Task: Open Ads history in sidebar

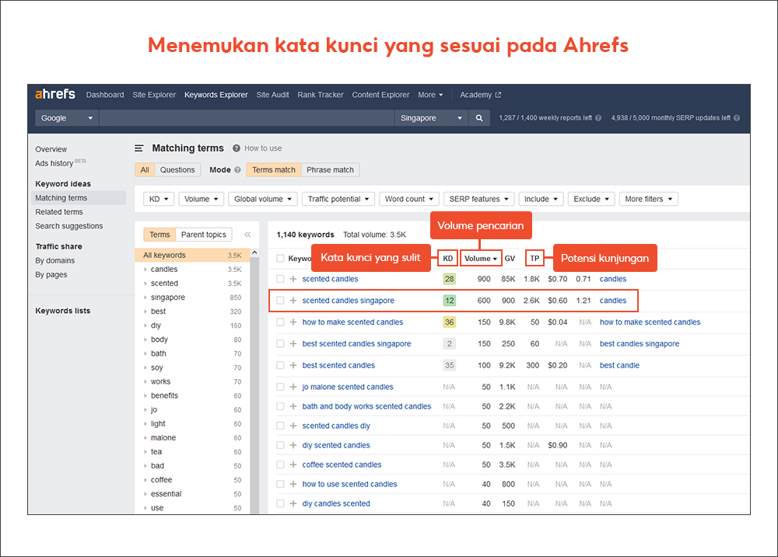Action: 54,164
